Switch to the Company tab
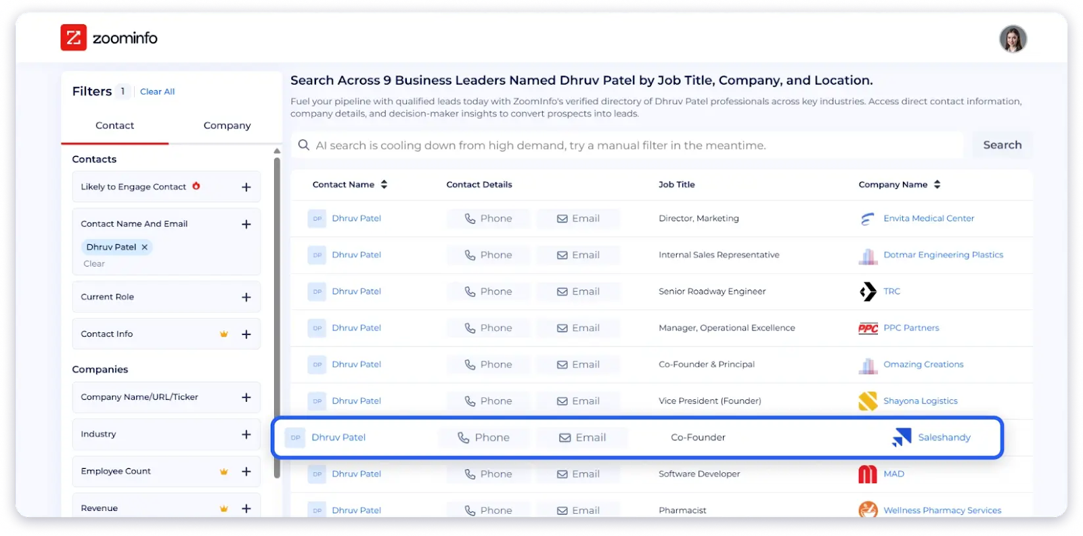 coord(227,125)
